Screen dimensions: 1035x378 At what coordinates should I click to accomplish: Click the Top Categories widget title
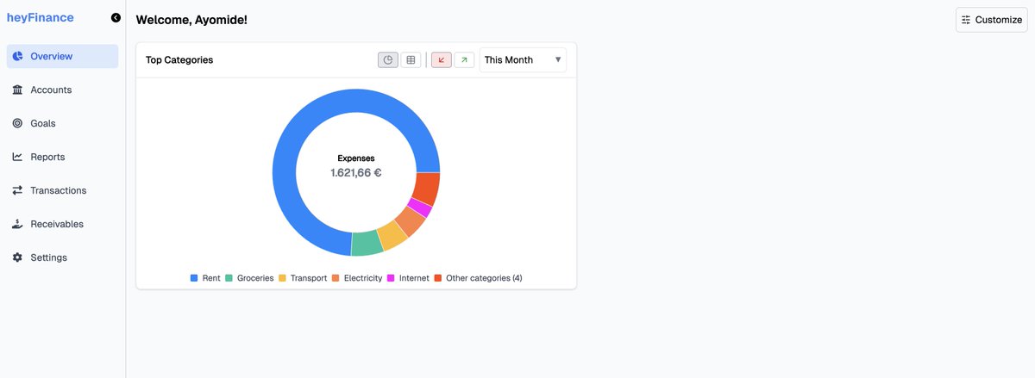click(x=179, y=60)
